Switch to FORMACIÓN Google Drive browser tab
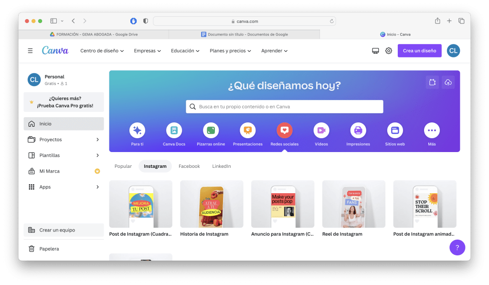489x285 pixels. click(94, 34)
